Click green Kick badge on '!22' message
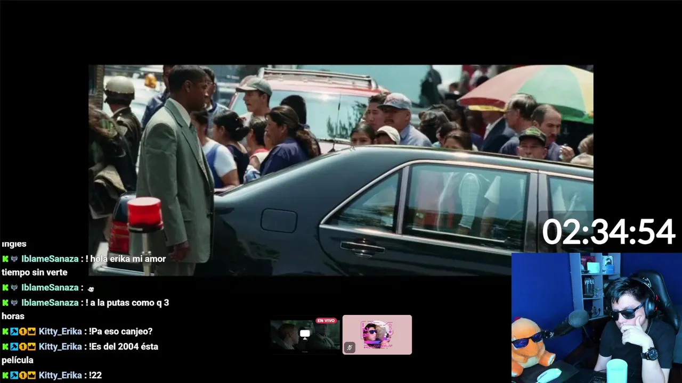Screen dimensions: 682x383 coord(5,375)
